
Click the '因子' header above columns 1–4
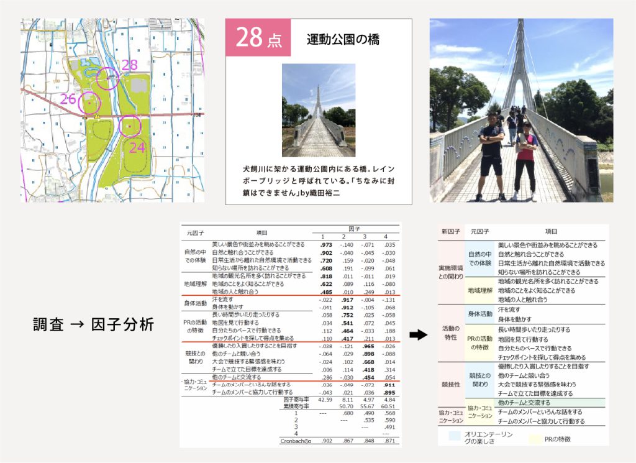(x=354, y=229)
